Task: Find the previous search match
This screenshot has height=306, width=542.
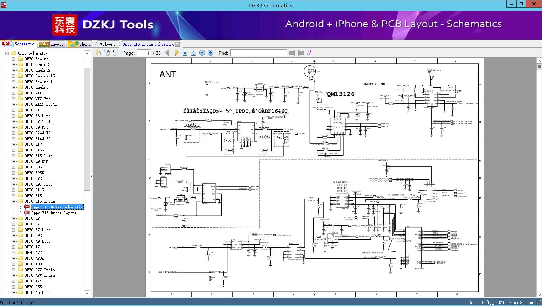Action: click(292, 53)
